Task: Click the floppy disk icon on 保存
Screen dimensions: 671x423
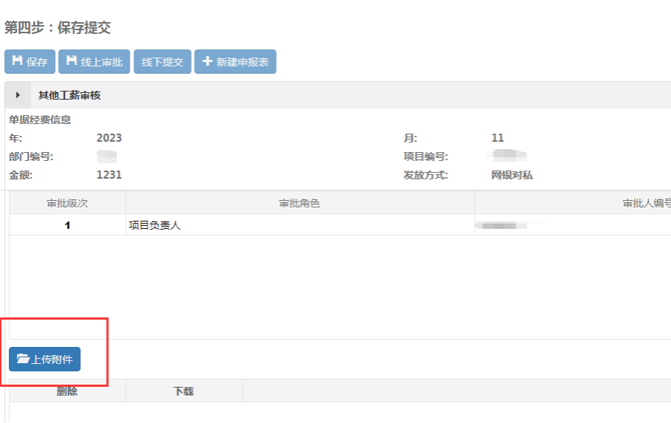Action: coord(17,61)
